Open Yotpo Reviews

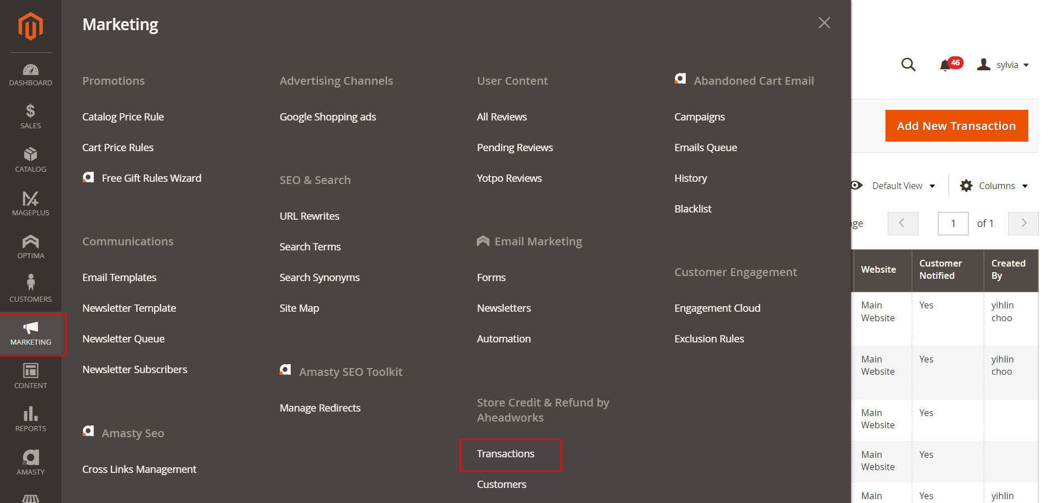coord(509,178)
